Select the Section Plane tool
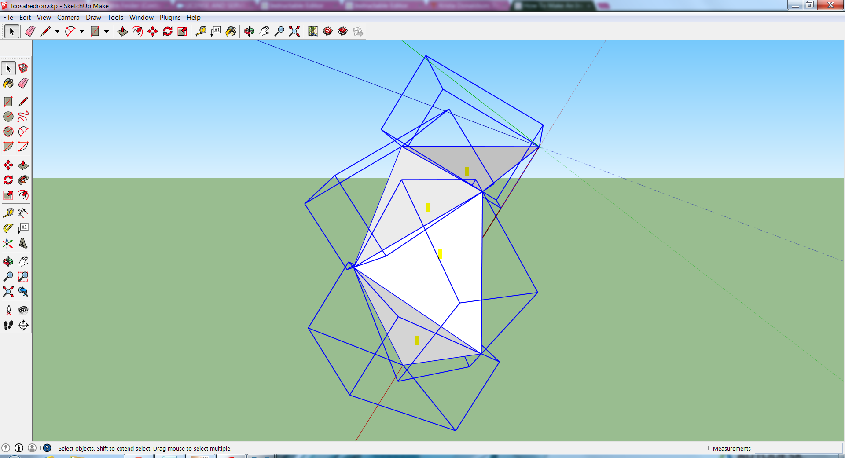Viewport: 845px width, 458px height. [x=23, y=325]
